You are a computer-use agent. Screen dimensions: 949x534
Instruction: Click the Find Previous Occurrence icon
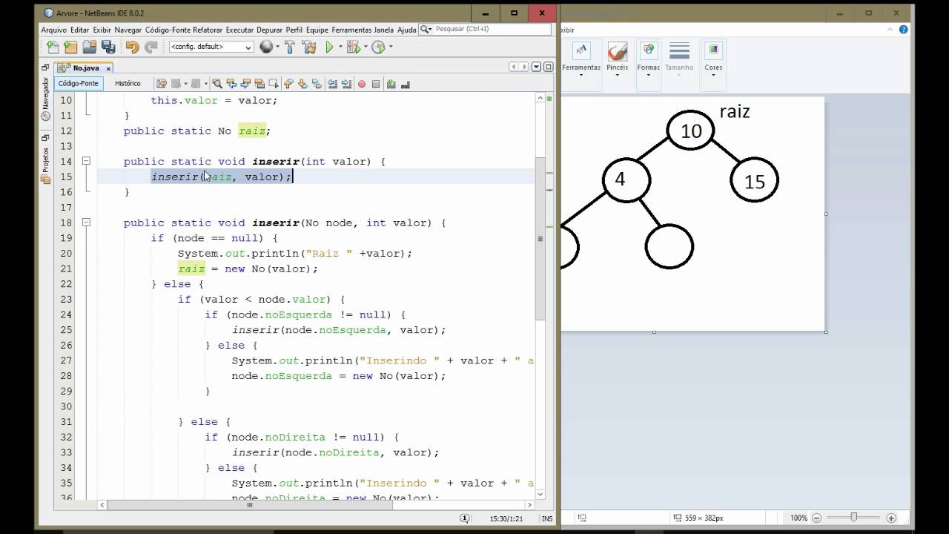click(x=231, y=84)
